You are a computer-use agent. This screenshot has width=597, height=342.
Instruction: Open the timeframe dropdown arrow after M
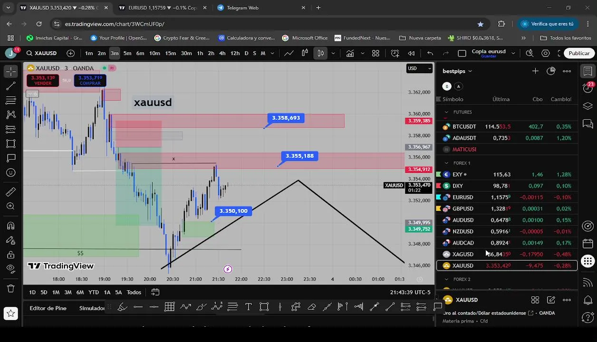[272, 53]
